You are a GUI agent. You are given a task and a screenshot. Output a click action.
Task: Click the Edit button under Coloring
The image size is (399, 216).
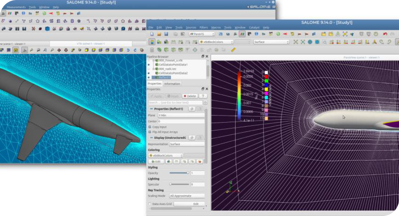click(156, 161)
